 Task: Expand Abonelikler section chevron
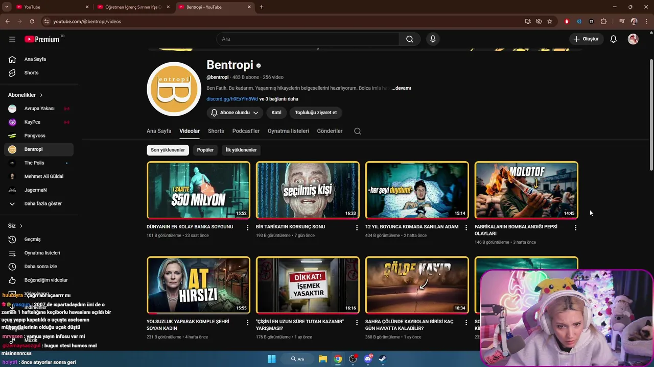[x=41, y=95]
